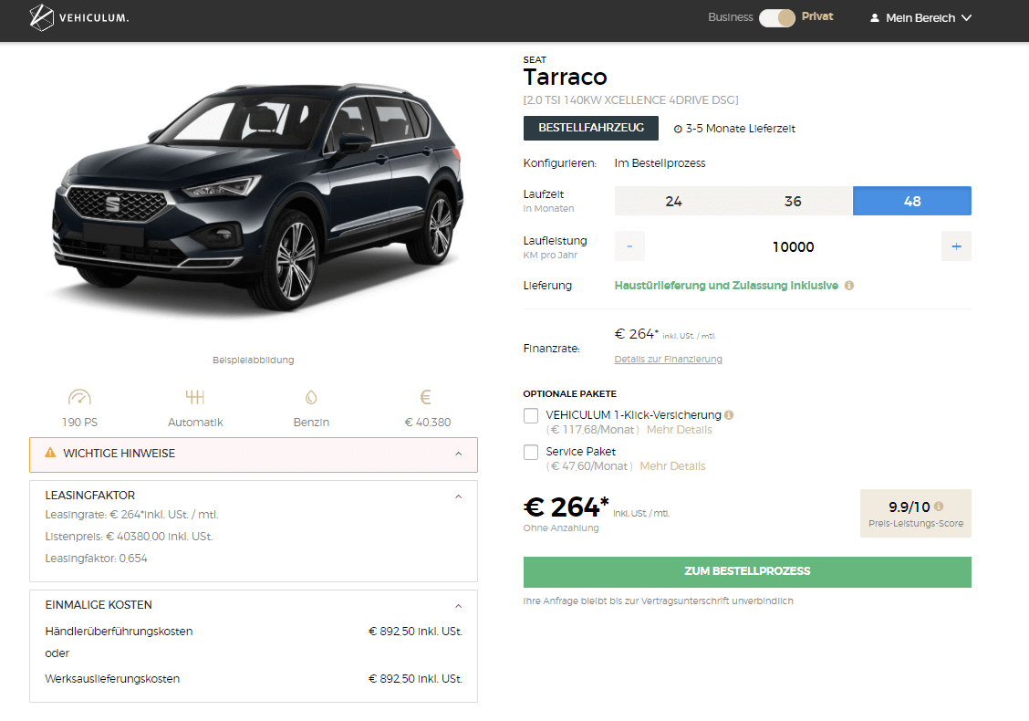Check the VEHICULUM 1-Klick-Versicherung checkbox
Screen dimensions: 1029x721
point(531,416)
